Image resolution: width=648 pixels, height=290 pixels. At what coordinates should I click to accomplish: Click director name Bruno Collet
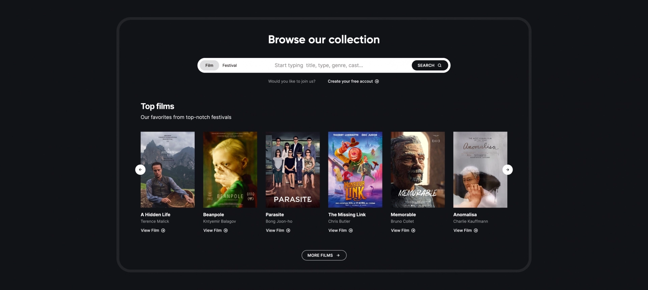pos(402,222)
